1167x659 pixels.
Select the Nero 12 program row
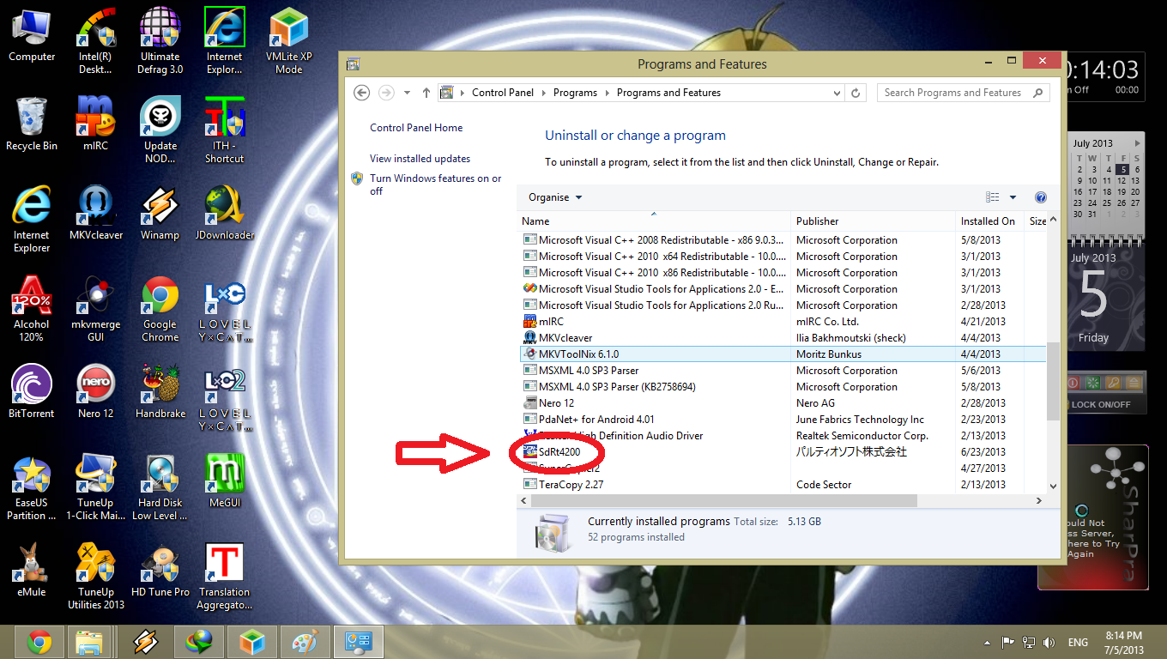783,403
